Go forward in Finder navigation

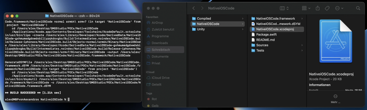202,8
